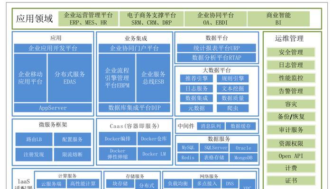
Task: Click the 高性能计算 box
Action: (83, 184)
